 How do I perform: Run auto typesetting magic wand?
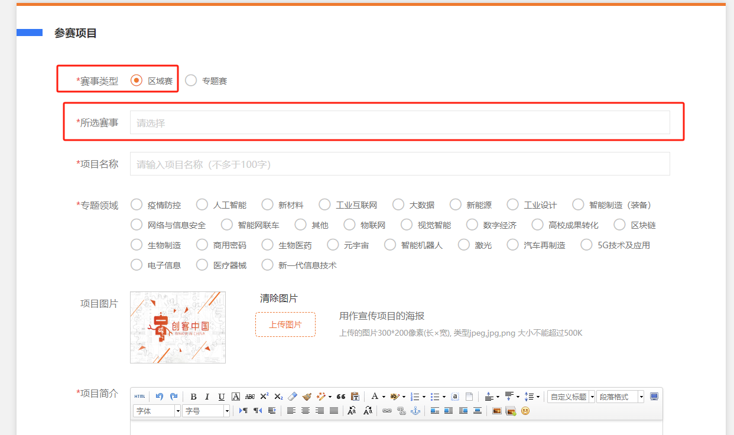coord(322,397)
